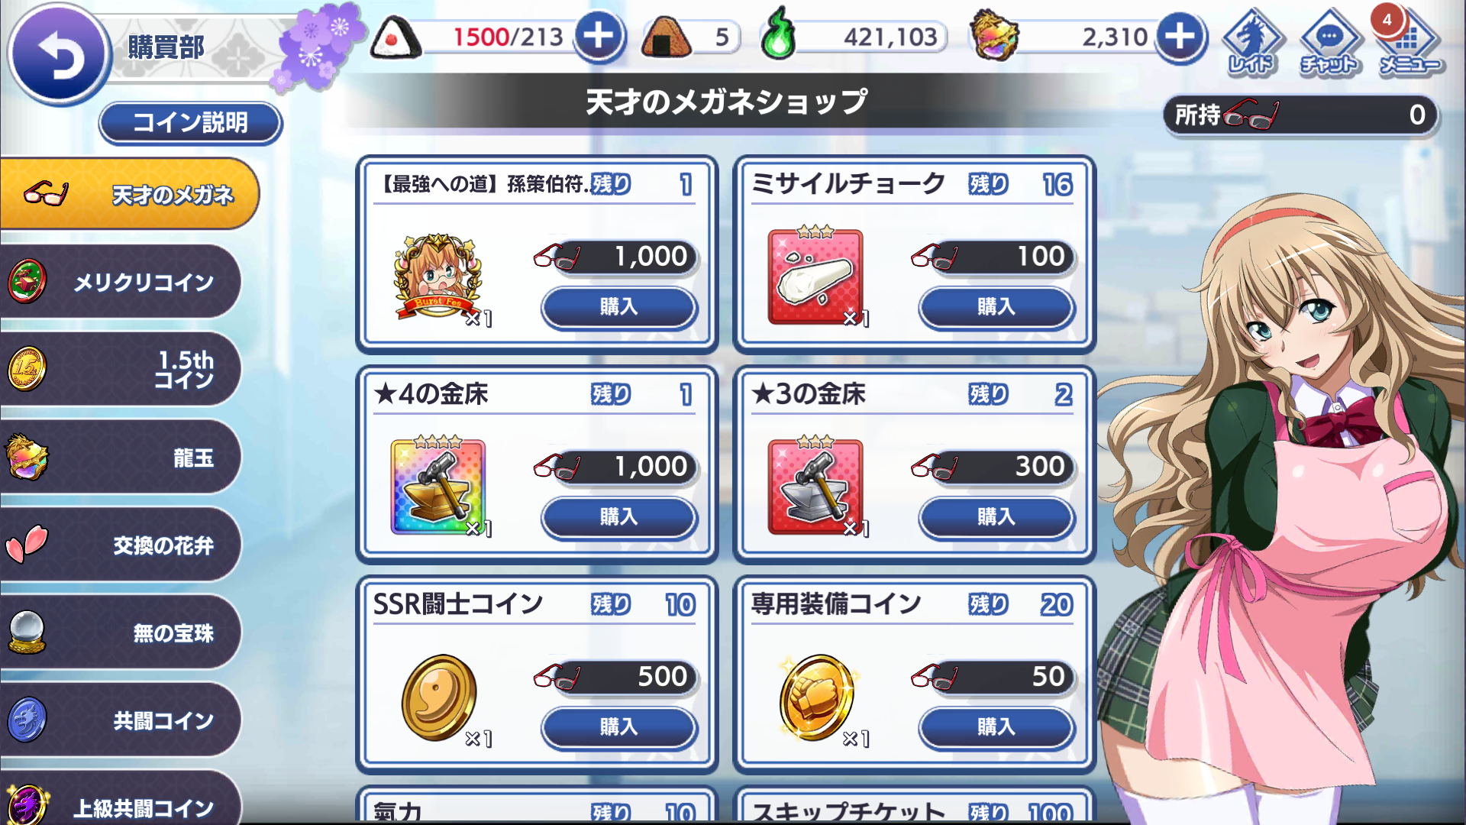This screenshot has width=1466, height=825.
Task: Tap the 専用装備コイン fist coin icon
Action: pos(816,697)
